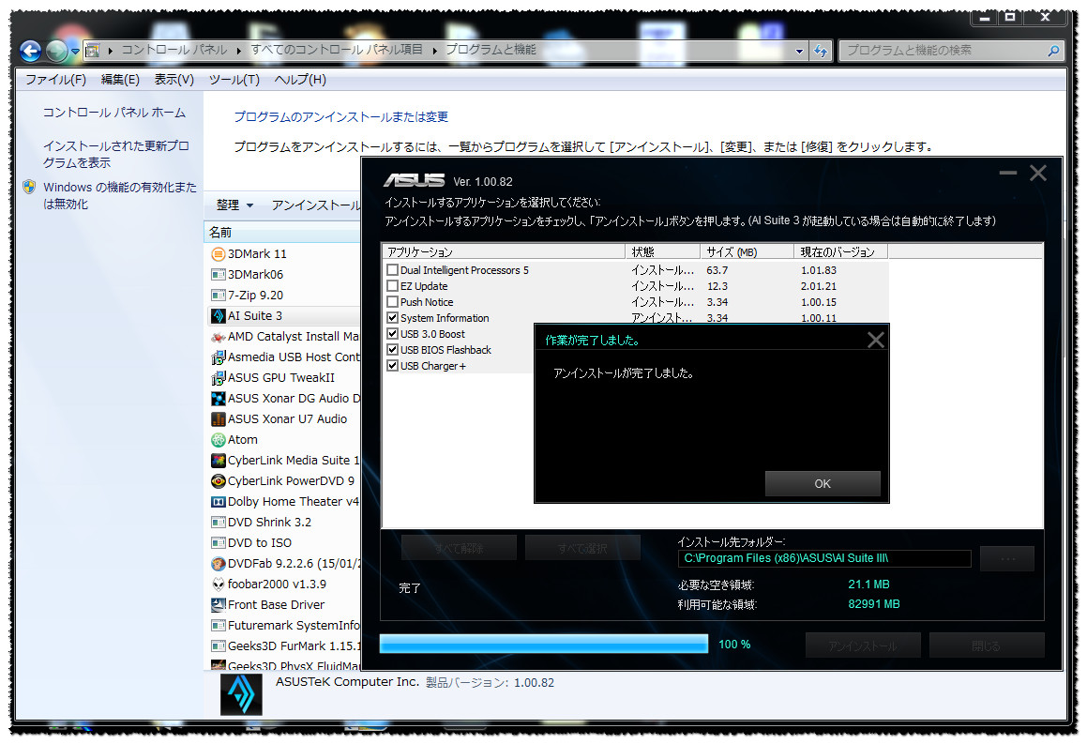The width and height of the screenshot is (1087, 744).
Task: Click the CyberLink PowerDVD 9 icon
Action: tap(218, 481)
